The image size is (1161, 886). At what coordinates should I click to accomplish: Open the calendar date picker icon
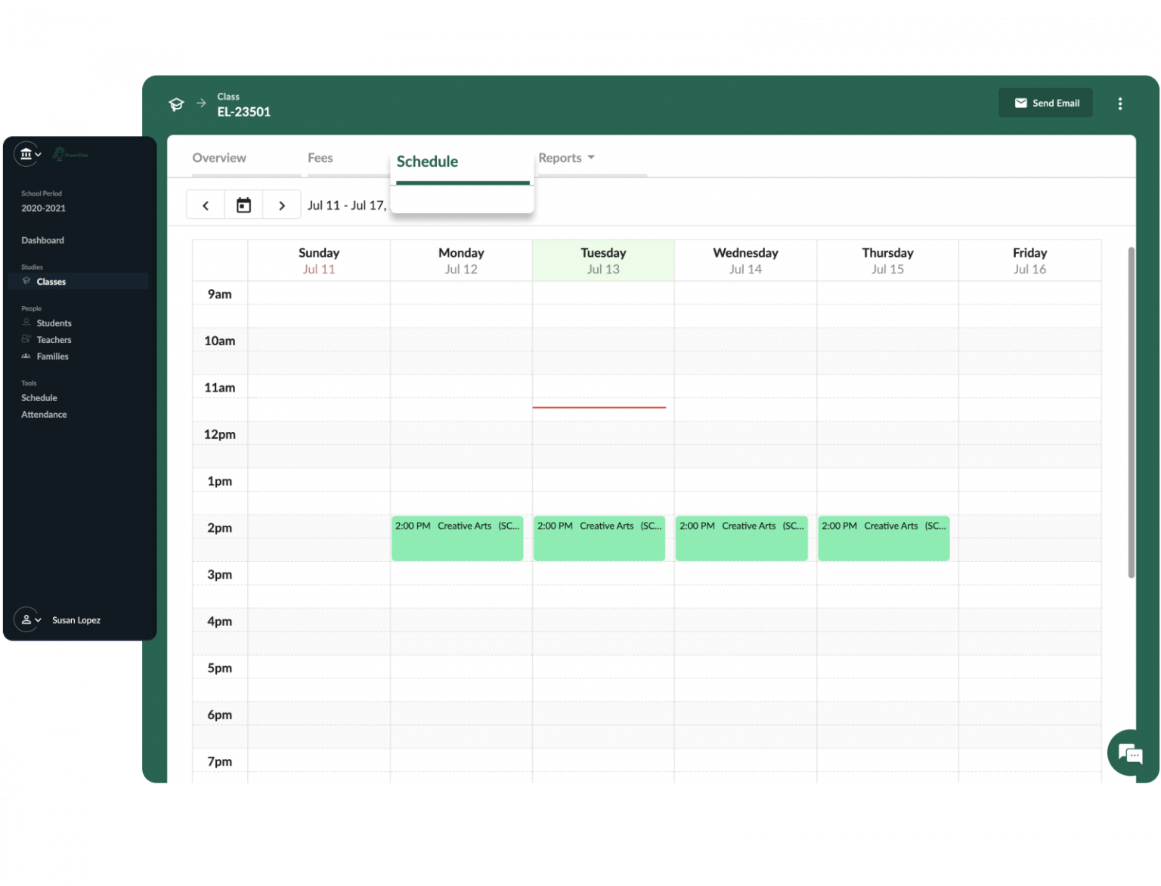(243, 204)
